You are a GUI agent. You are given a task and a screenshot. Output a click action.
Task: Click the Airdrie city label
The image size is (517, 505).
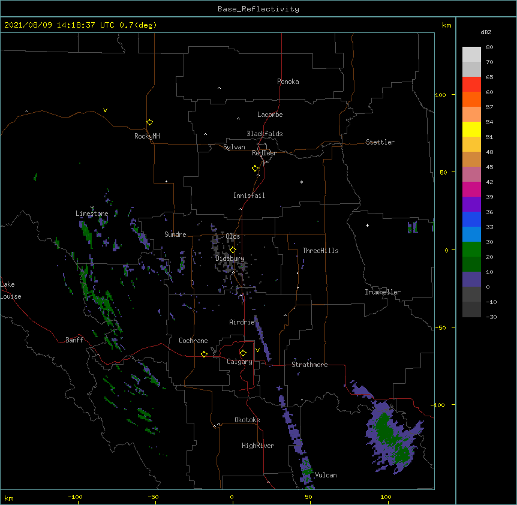pos(242,322)
